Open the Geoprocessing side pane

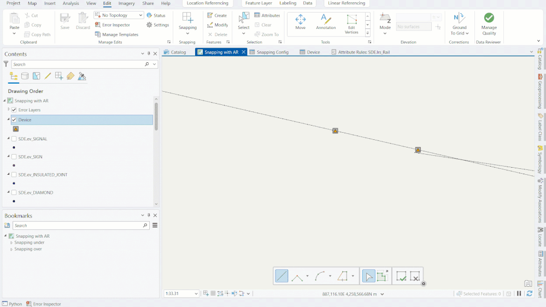point(540,91)
